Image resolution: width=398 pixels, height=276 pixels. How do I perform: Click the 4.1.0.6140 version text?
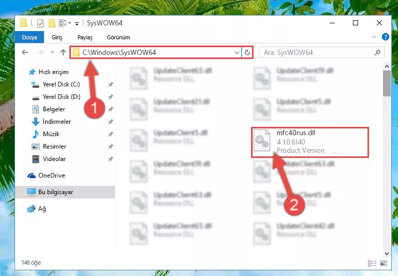click(x=291, y=142)
